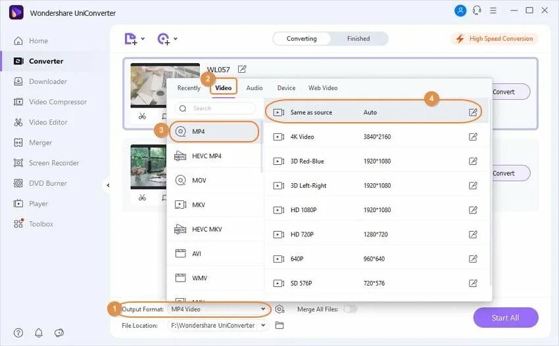
Task: Click the format Search field
Action: click(215, 108)
